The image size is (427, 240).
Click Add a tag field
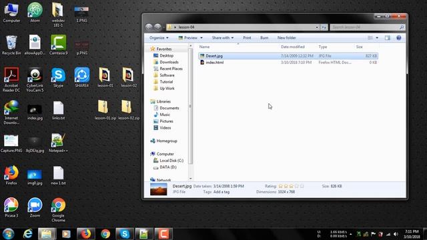click(x=222, y=192)
